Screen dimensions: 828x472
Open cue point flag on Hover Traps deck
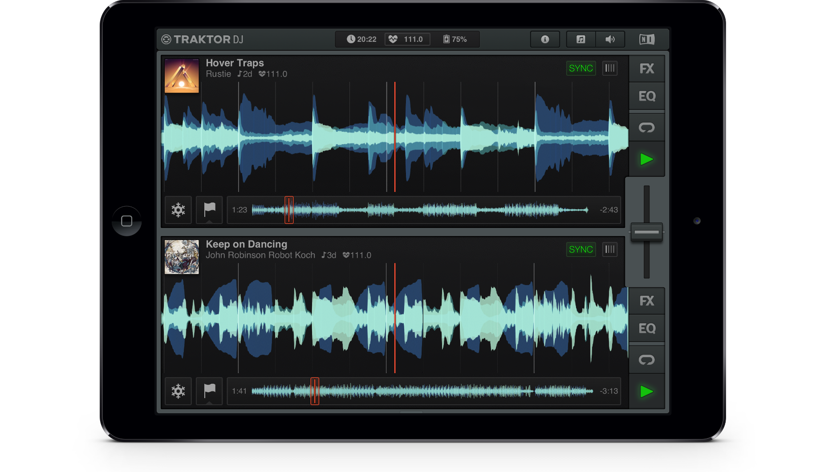tap(209, 210)
